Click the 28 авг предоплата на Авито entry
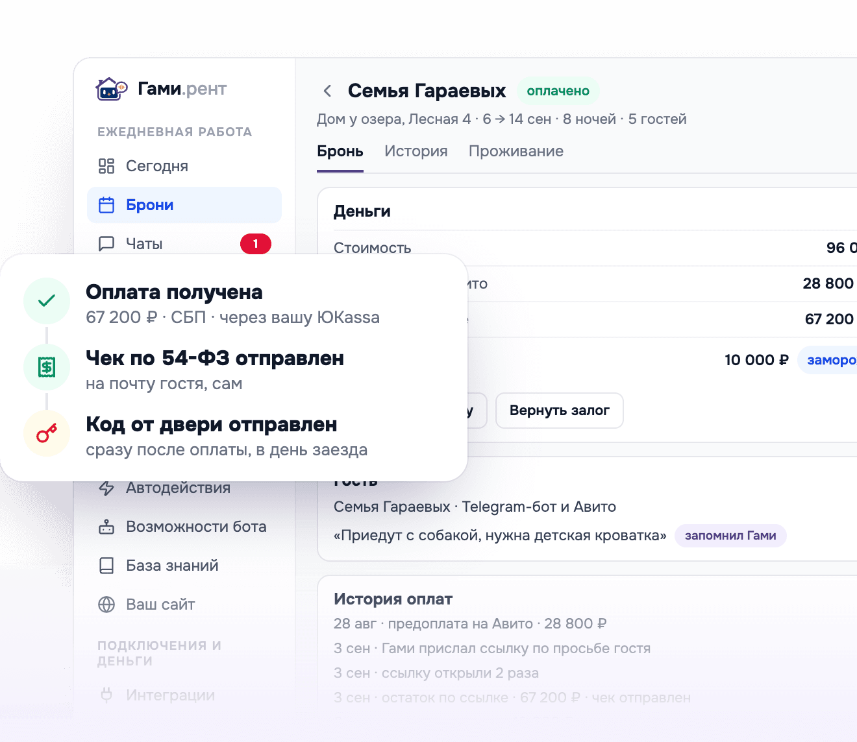This screenshot has width=857, height=742. click(470, 623)
